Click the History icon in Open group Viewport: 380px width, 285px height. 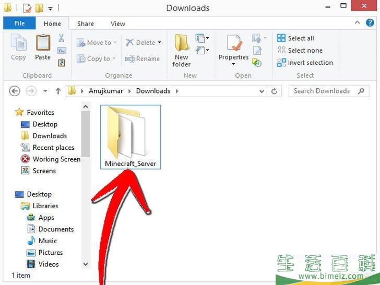(x=257, y=63)
